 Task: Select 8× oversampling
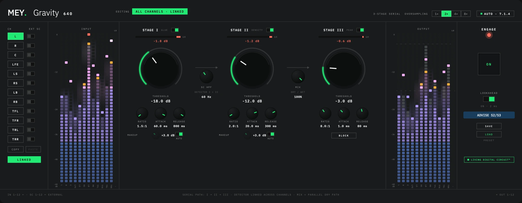(466, 14)
